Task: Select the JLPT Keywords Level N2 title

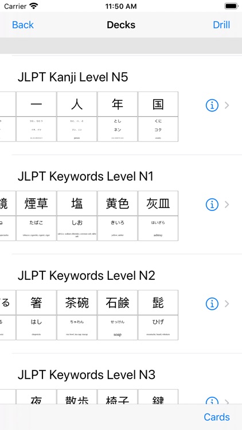Action: 87,276
